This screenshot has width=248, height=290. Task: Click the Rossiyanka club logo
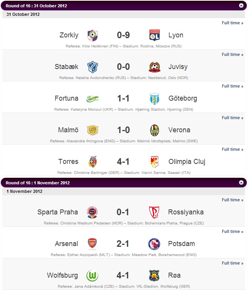(154, 212)
